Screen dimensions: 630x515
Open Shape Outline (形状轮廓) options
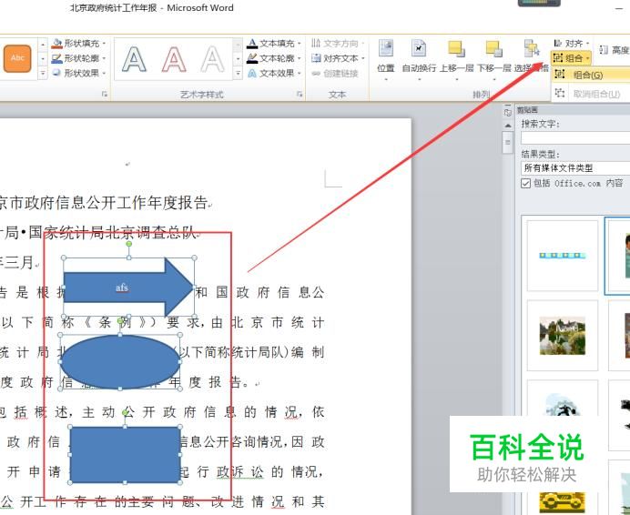tap(79, 58)
